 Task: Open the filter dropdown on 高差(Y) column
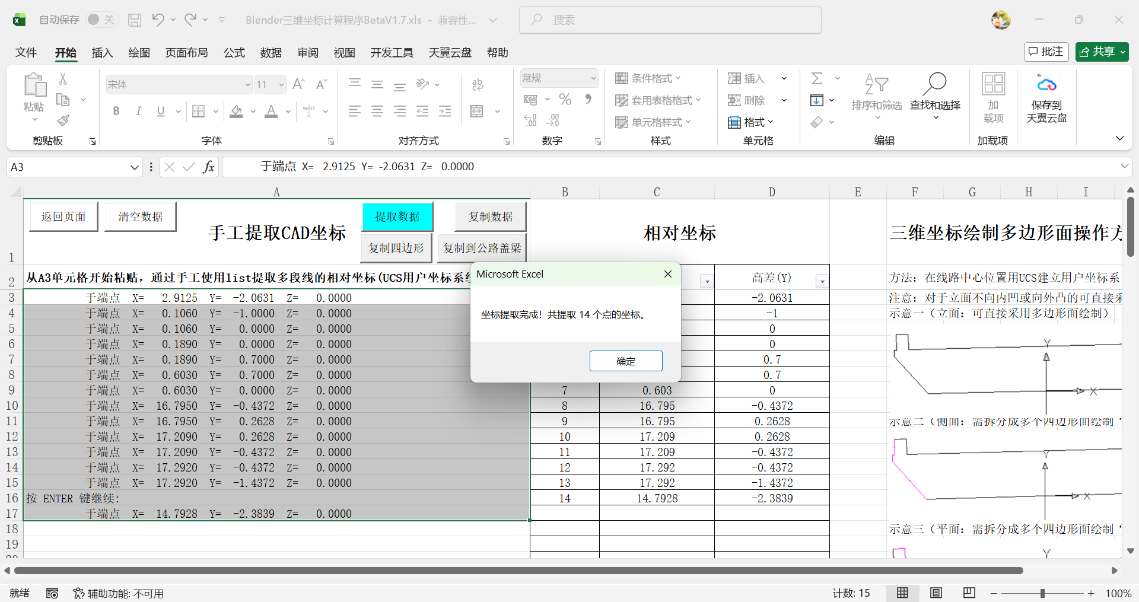pos(822,281)
